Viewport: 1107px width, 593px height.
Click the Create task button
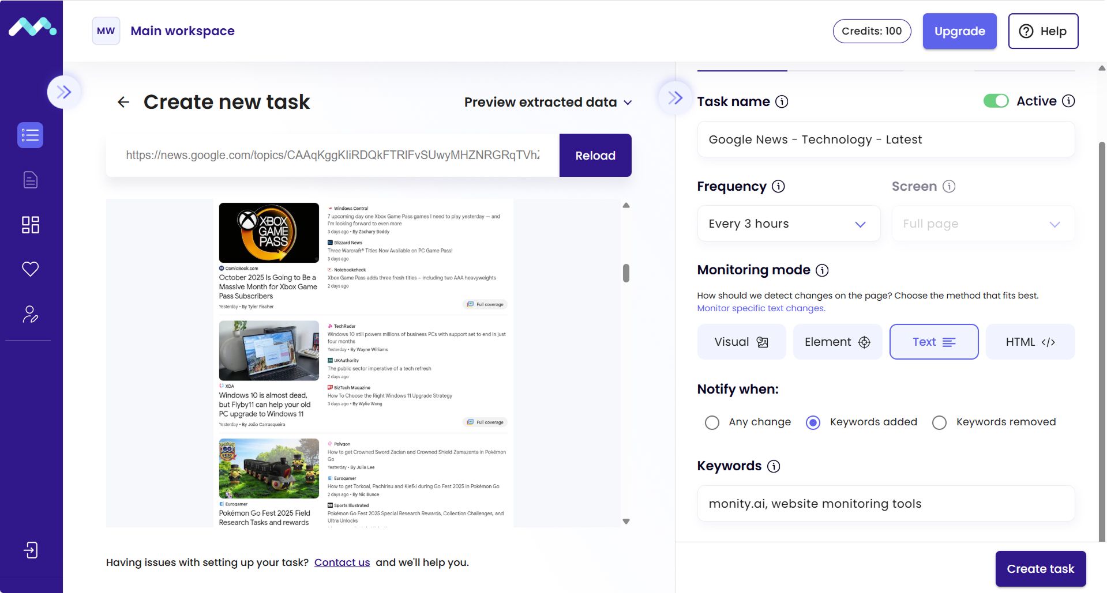(1040, 569)
